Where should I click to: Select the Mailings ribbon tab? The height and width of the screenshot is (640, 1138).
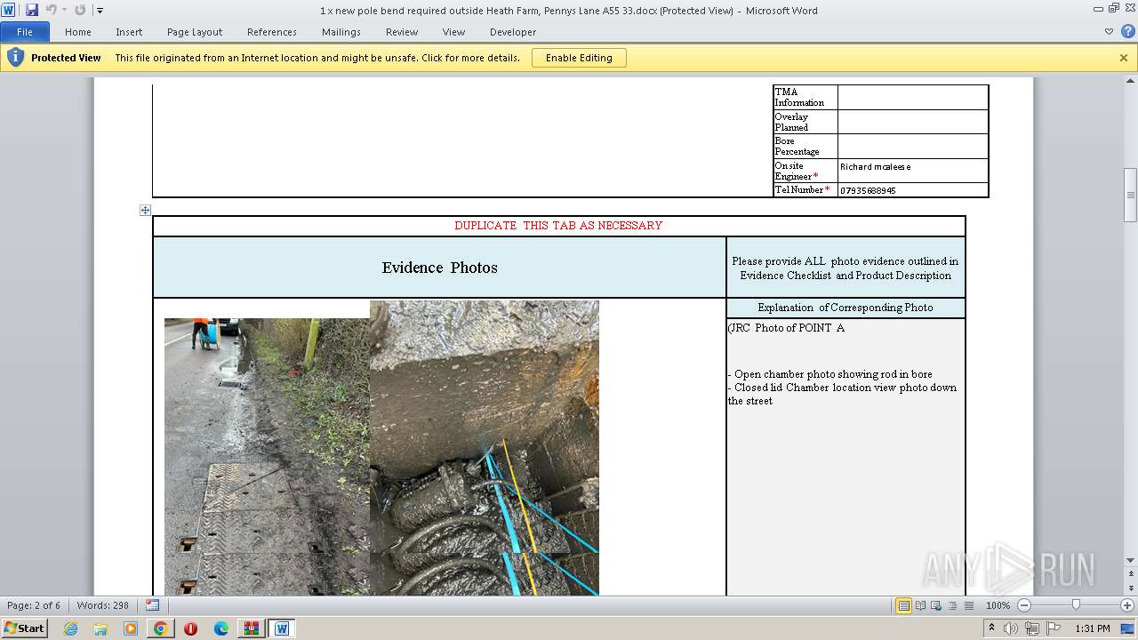click(341, 32)
